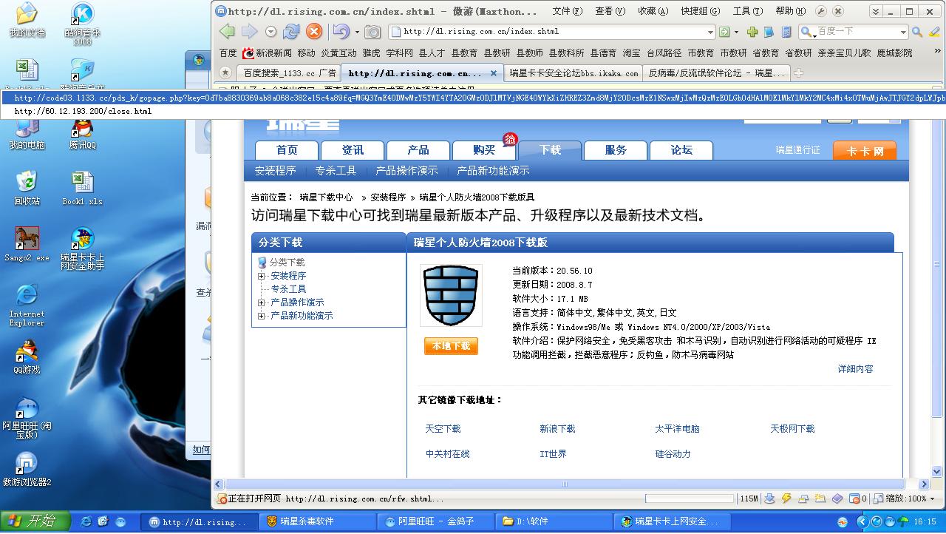The image size is (946, 534).
Task: Open the undo-close-tab history dropdown arrow
Action: coord(357,32)
